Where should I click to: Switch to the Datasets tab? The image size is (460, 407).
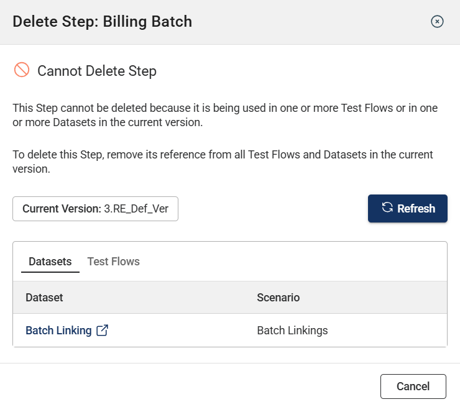coord(50,262)
